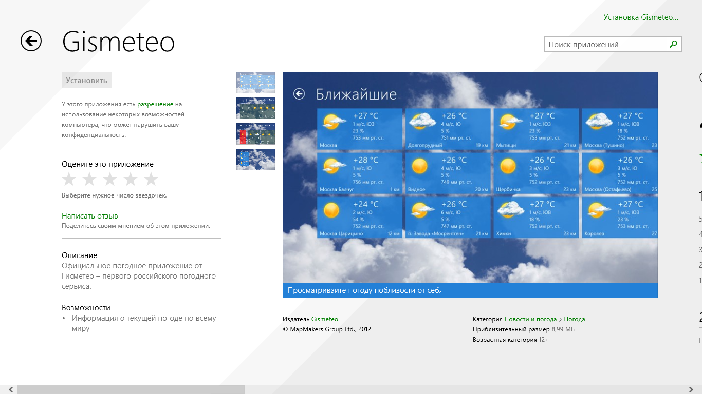Click the Оцените это приложение heading
Image resolution: width=702 pixels, height=394 pixels.
pyautogui.click(x=107, y=164)
